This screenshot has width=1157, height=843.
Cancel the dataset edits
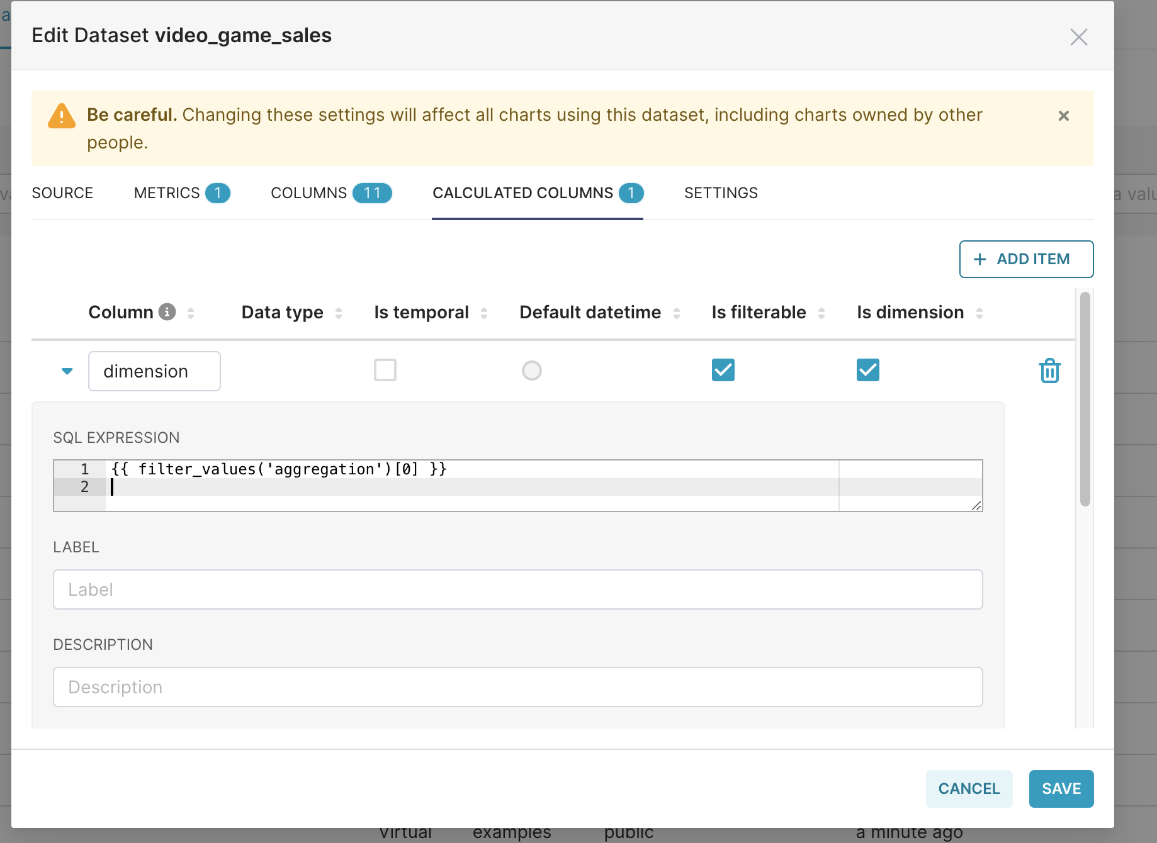click(969, 789)
